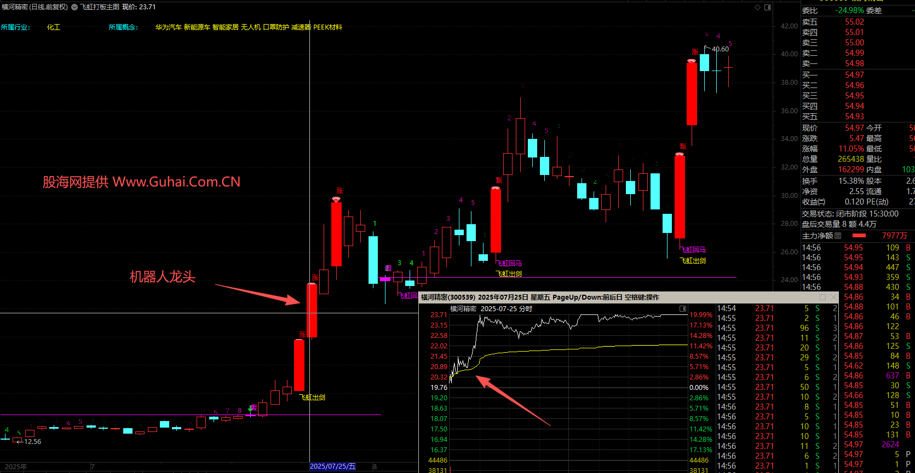Maximize the intraday popup window

pos(822,297)
